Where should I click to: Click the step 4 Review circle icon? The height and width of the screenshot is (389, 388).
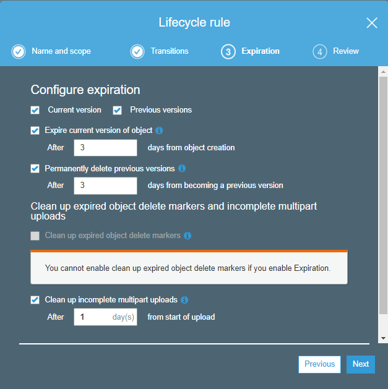click(x=320, y=51)
